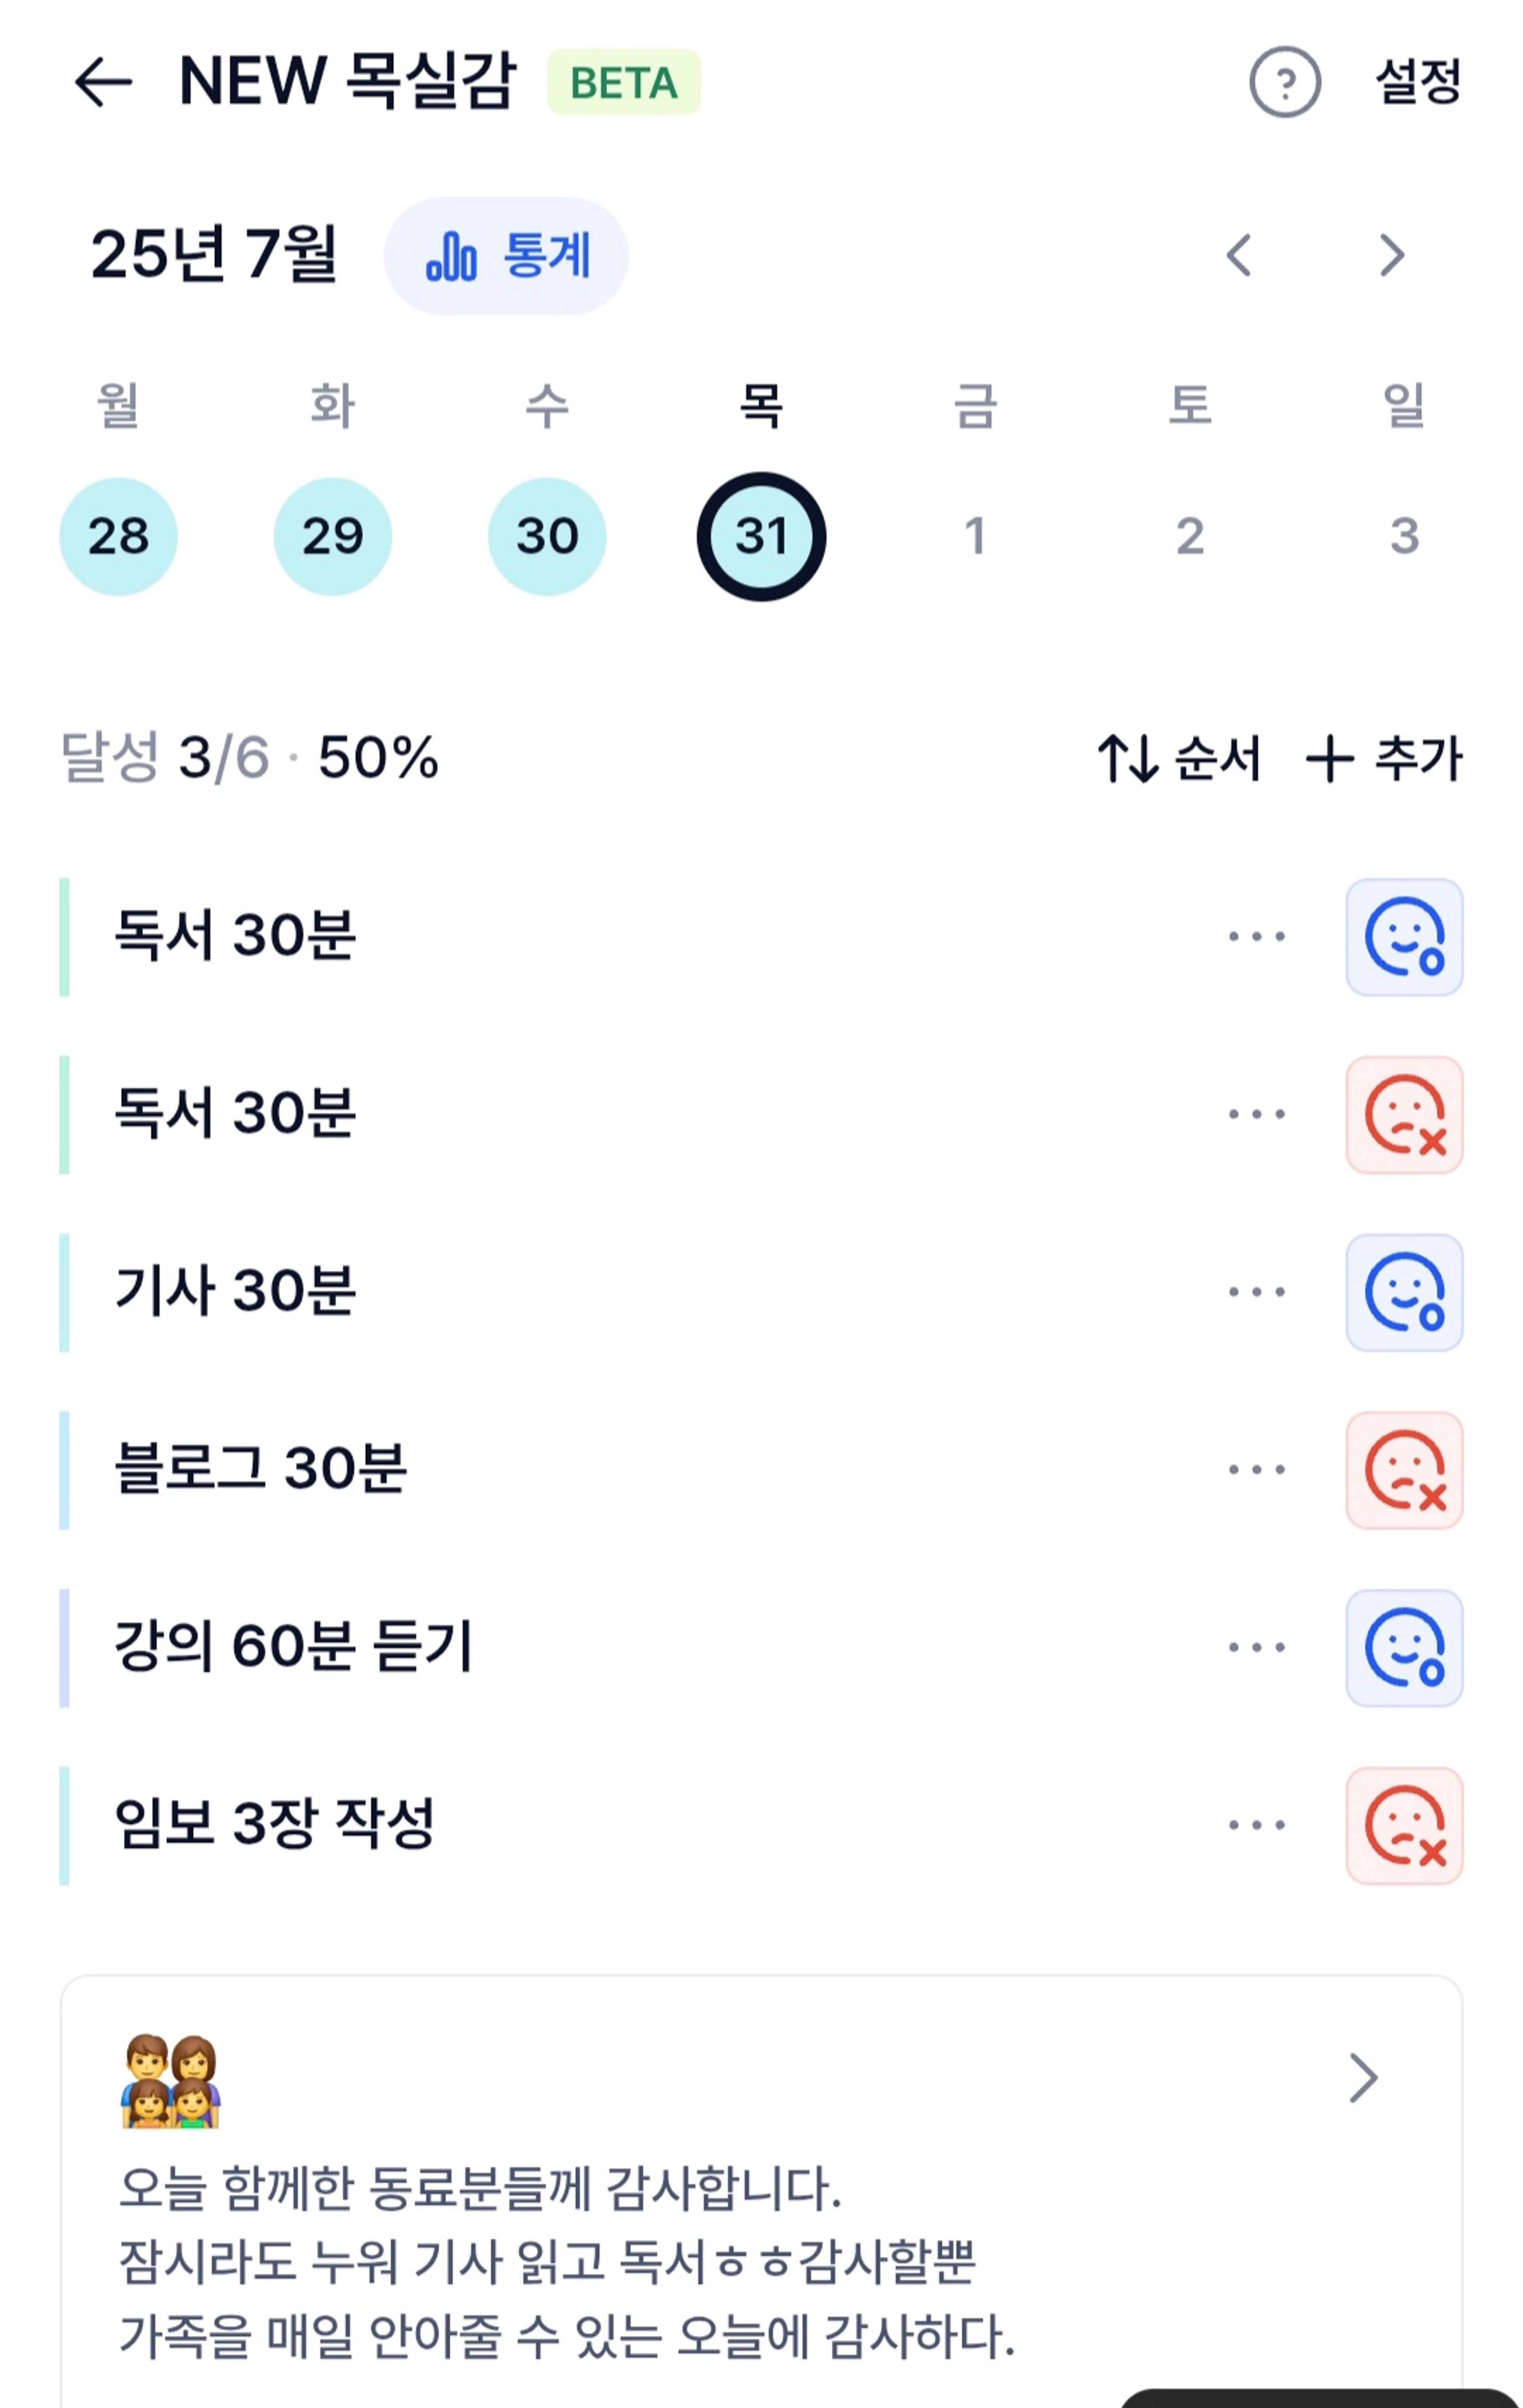Image resolution: width=1523 pixels, height=2408 pixels.
Task: Toggle sad face status for 블로그 30분
Action: pyautogui.click(x=1404, y=1470)
